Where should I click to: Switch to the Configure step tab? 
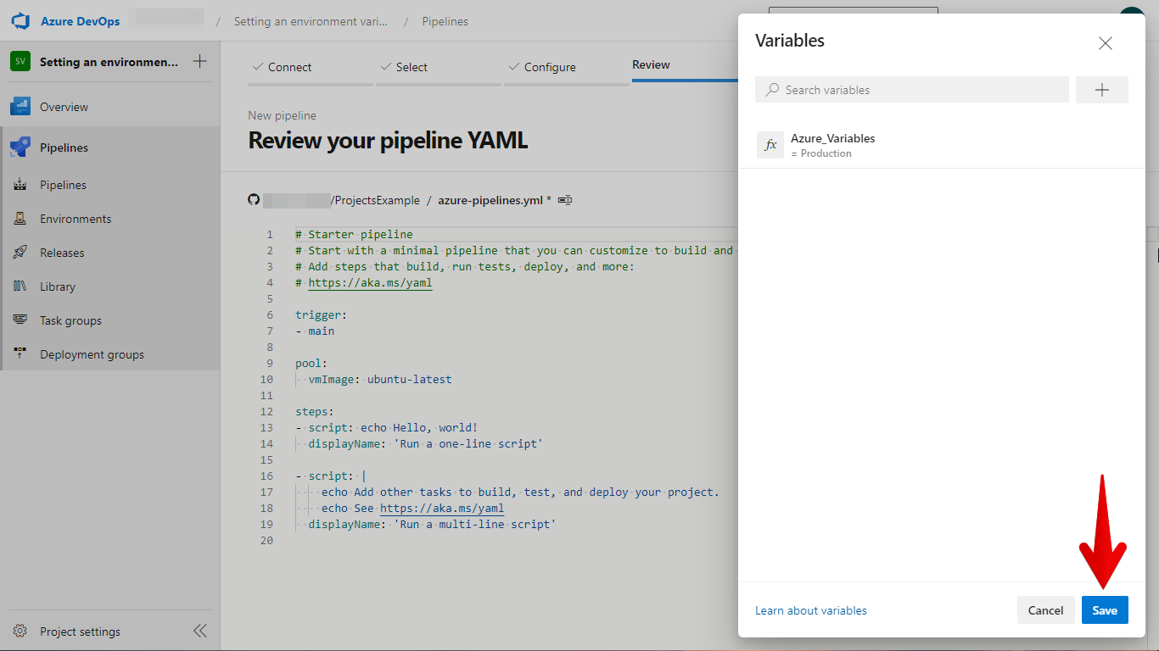[x=549, y=67]
